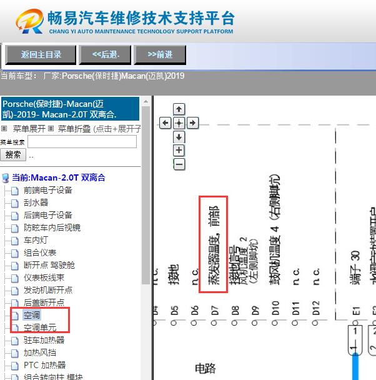Click the sidebar vertical scrollbar thumb
376x380 pixels.
[x=146, y=195]
